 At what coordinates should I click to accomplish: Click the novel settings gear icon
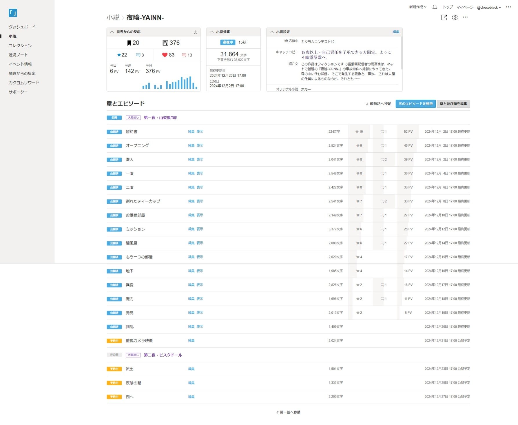click(x=455, y=18)
